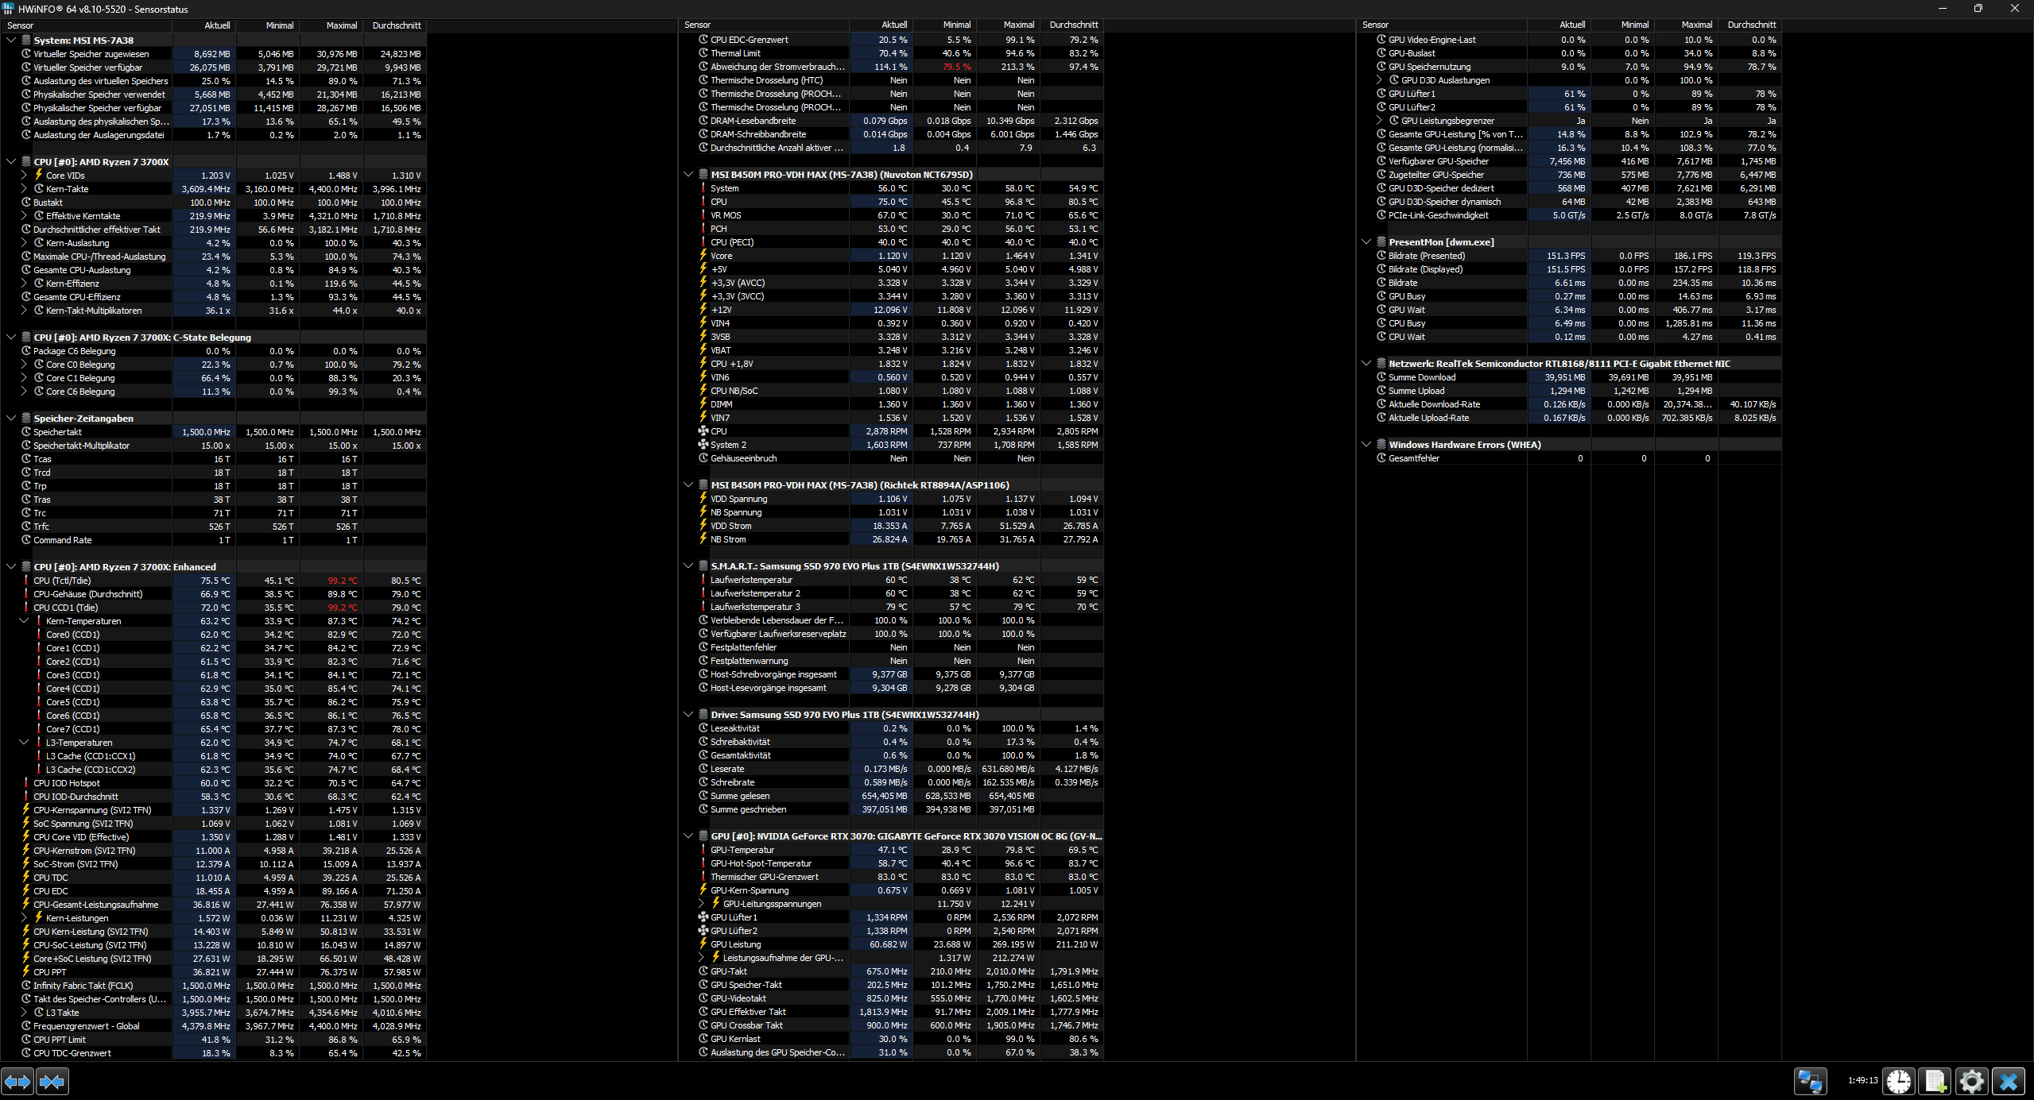Click the Maximal column header in left panel
The height and width of the screenshot is (1100, 2034).
pos(342,25)
